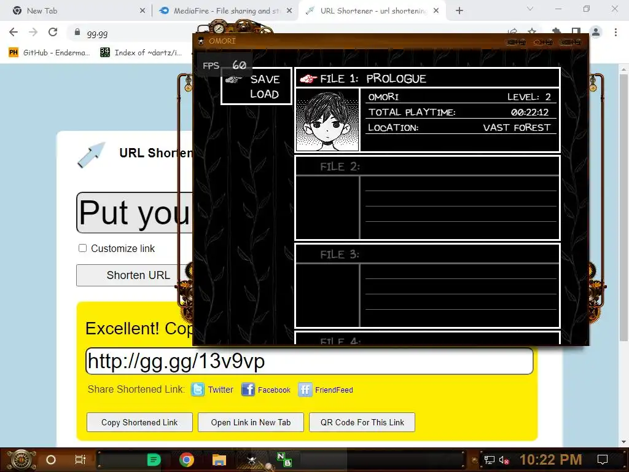Image resolution: width=629 pixels, height=472 pixels.
Task: Click the network tray icon
Action: coord(489,460)
